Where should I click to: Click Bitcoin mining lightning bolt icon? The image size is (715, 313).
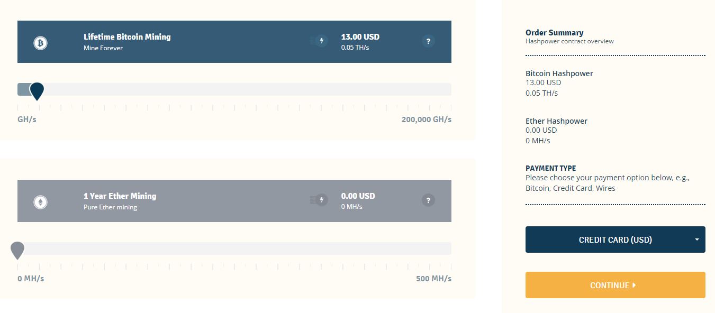(x=321, y=41)
